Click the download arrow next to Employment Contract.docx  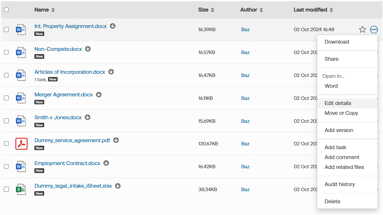click(x=106, y=163)
